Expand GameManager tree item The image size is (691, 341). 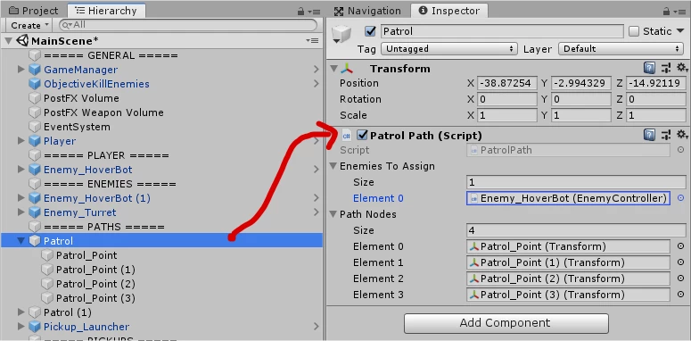coord(21,70)
